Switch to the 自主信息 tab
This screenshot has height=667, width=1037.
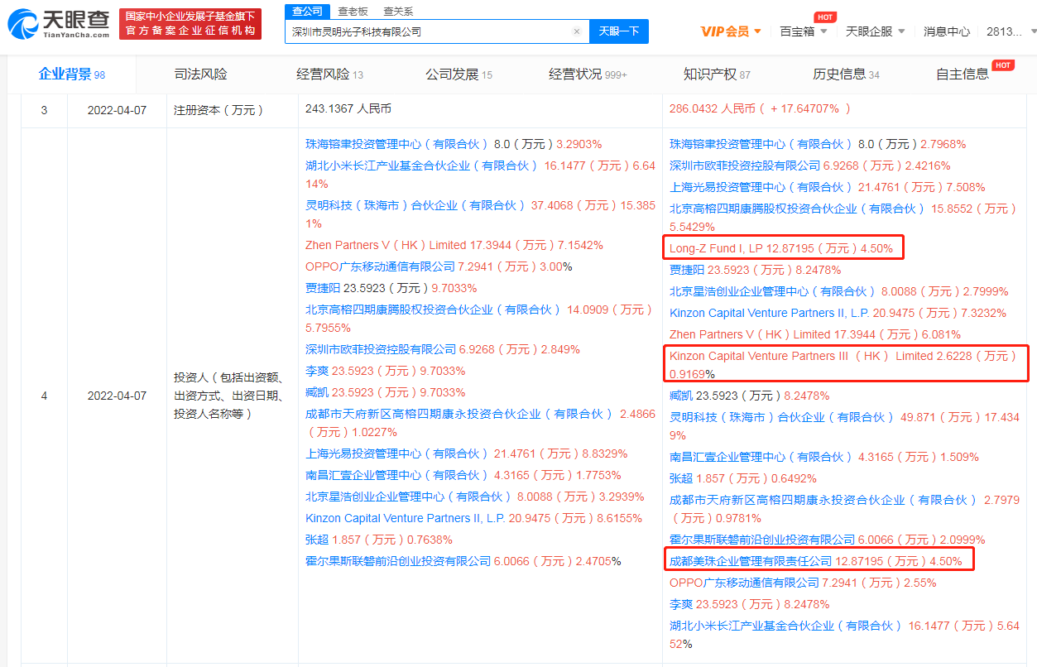963,74
